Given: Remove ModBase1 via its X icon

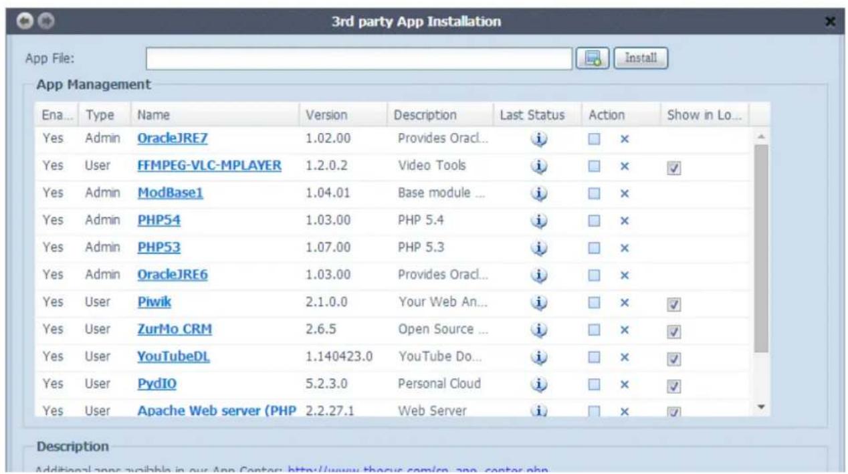Looking at the screenshot, I should click(x=623, y=193).
